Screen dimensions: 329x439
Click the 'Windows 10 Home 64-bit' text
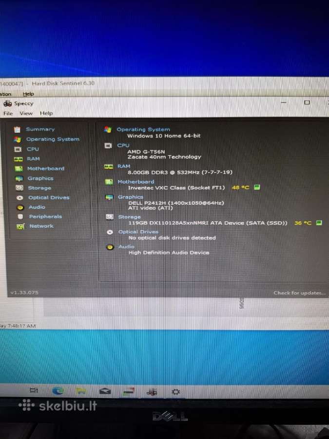point(164,136)
